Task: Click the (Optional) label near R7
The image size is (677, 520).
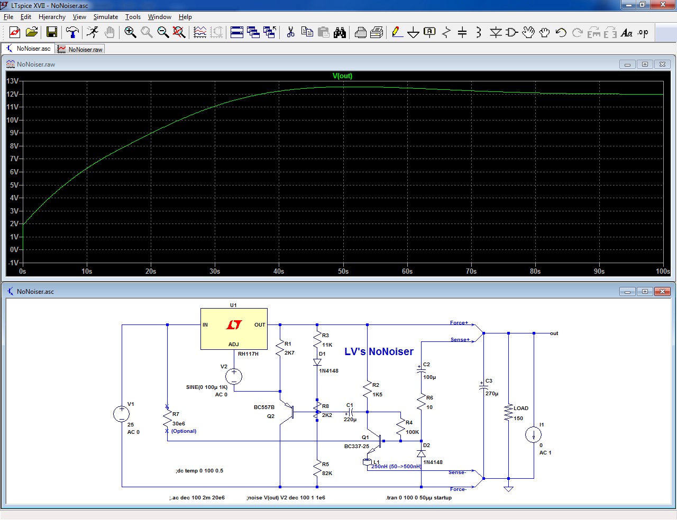Action: tap(184, 431)
